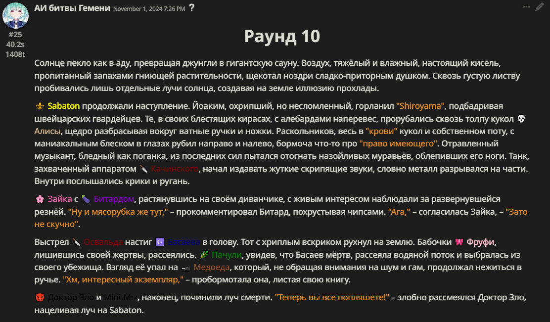Click the dark red name Освальда
The height and width of the screenshot is (322, 550).
coord(103,242)
